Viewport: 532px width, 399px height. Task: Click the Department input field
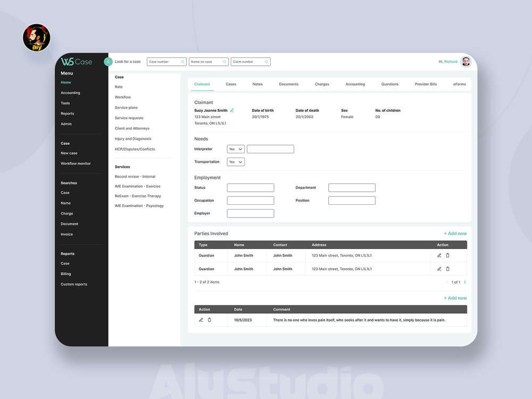pyautogui.click(x=352, y=188)
